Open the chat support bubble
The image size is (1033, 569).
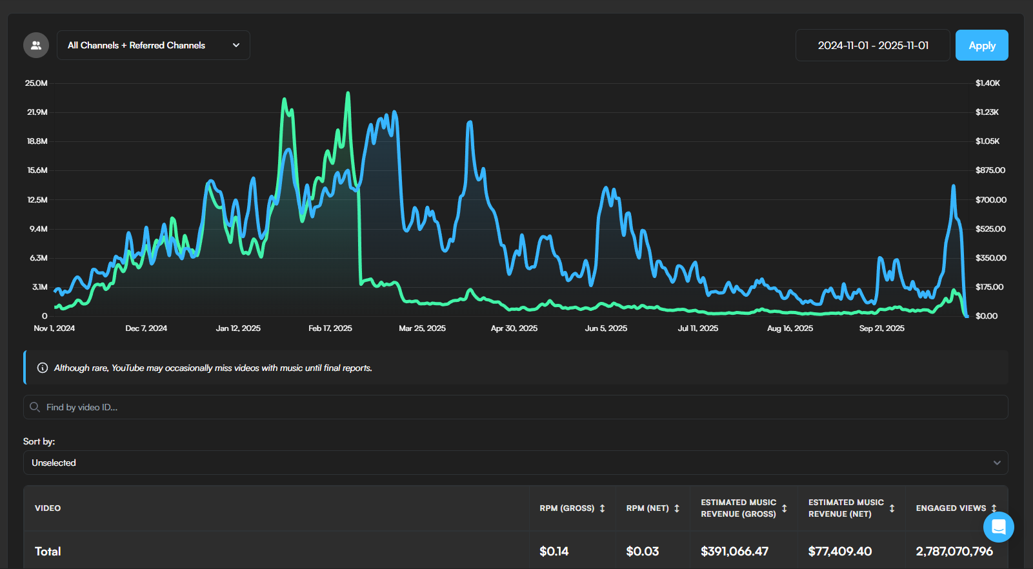[998, 527]
